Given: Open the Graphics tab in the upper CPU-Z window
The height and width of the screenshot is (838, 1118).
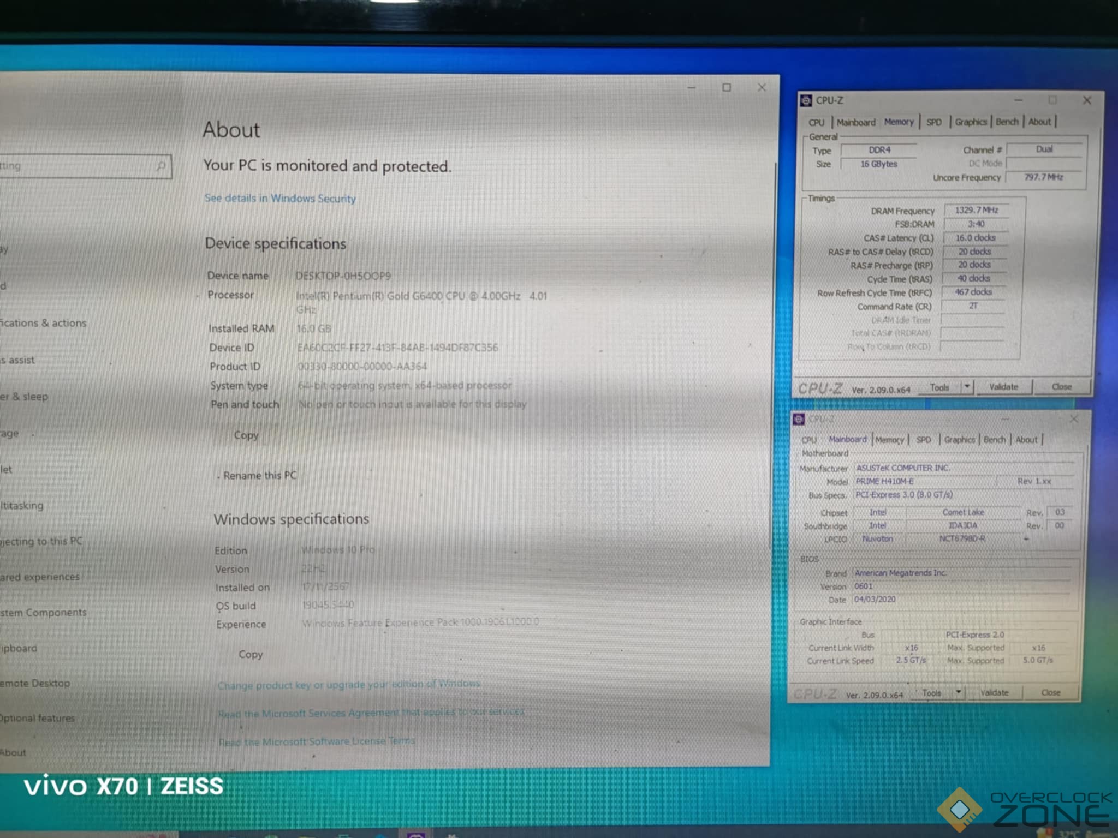Looking at the screenshot, I should tap(971, 122).
